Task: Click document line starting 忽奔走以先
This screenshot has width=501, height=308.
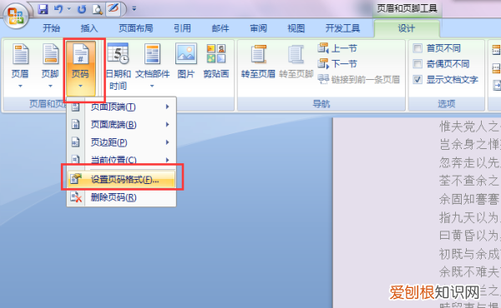Action: click(469, 163)
